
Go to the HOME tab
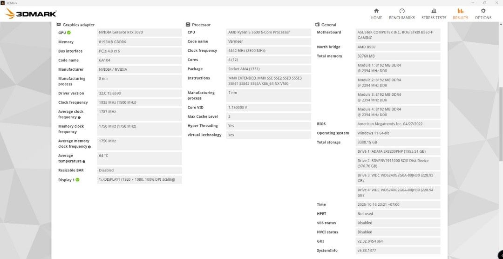pyautogui.click(x=376, y=14)
